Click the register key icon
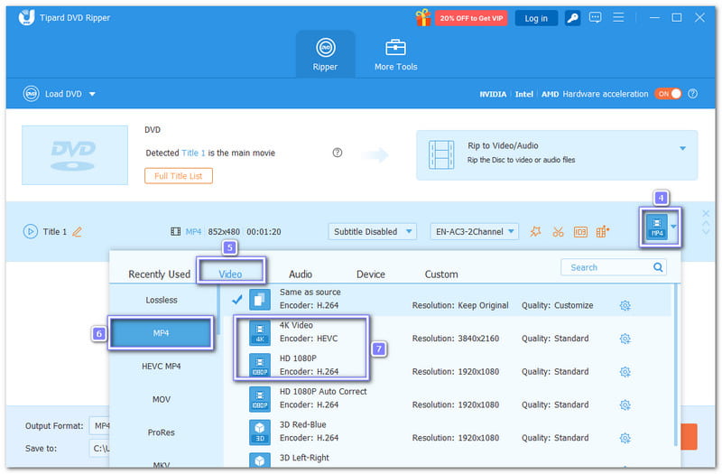The height and width of the screenshot is (474, 722). click(574, 17)
